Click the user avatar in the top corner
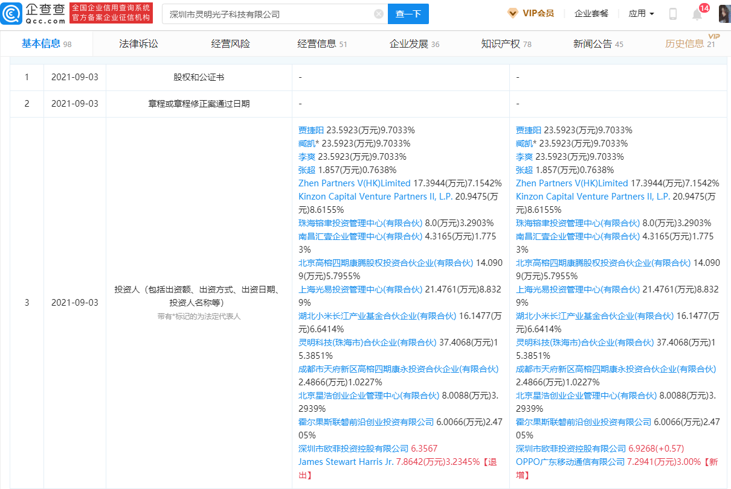The image size is (731, 489). pyautogui.click(x=723, y=13)
